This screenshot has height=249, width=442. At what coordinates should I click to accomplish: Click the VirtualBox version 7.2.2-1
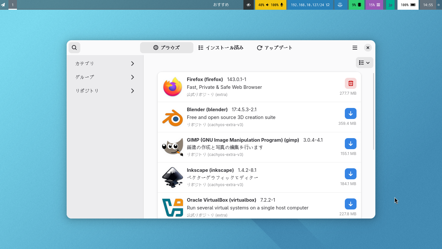pos(268,200)
